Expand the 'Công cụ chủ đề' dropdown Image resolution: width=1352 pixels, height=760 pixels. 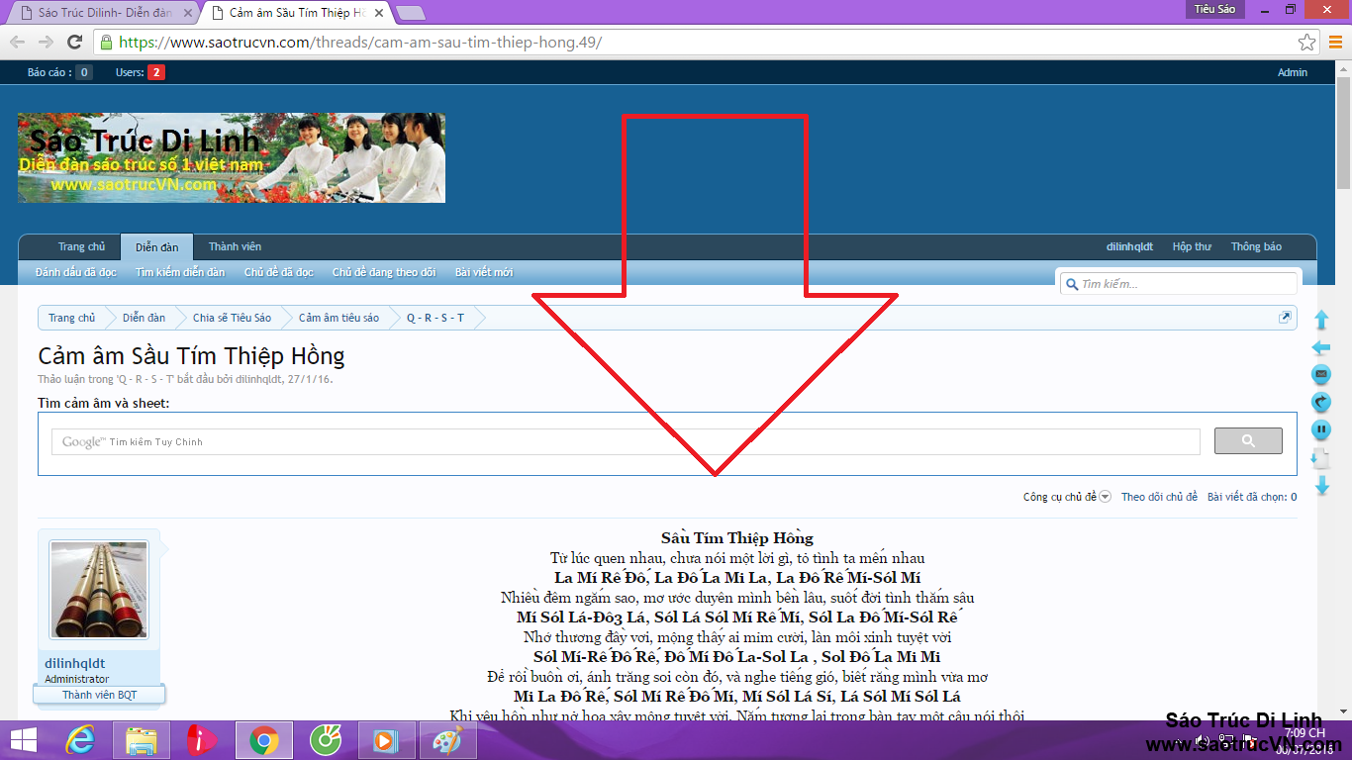tap(1067, 497)
